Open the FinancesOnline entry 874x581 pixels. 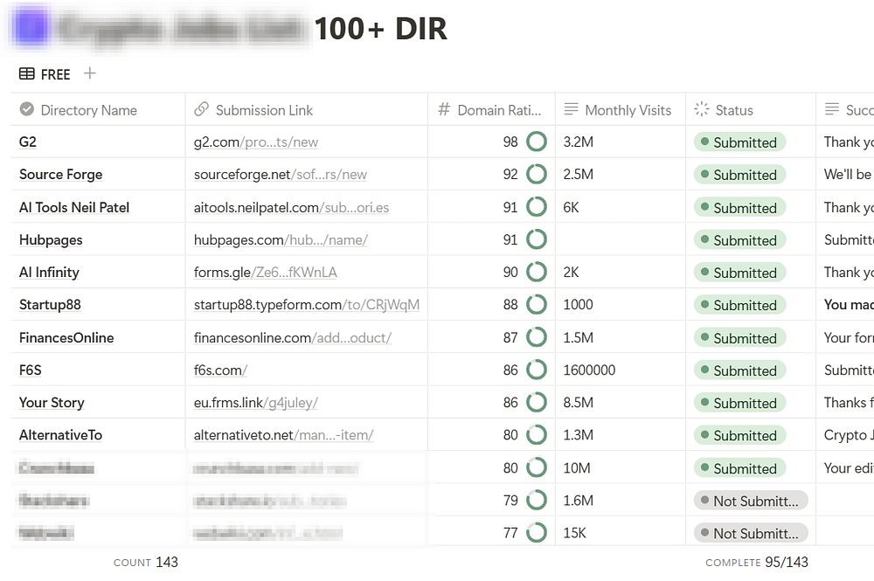66,337
